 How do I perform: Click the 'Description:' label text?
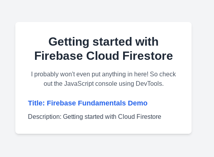[x=45, y=117]
